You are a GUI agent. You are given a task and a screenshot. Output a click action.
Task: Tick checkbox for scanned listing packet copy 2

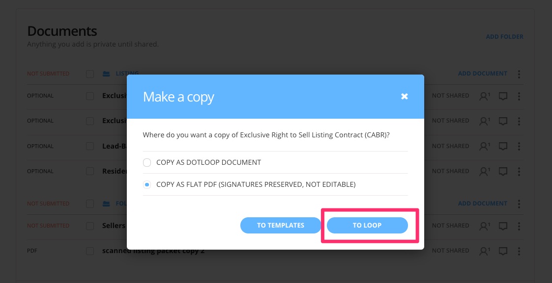coord(90,251)
